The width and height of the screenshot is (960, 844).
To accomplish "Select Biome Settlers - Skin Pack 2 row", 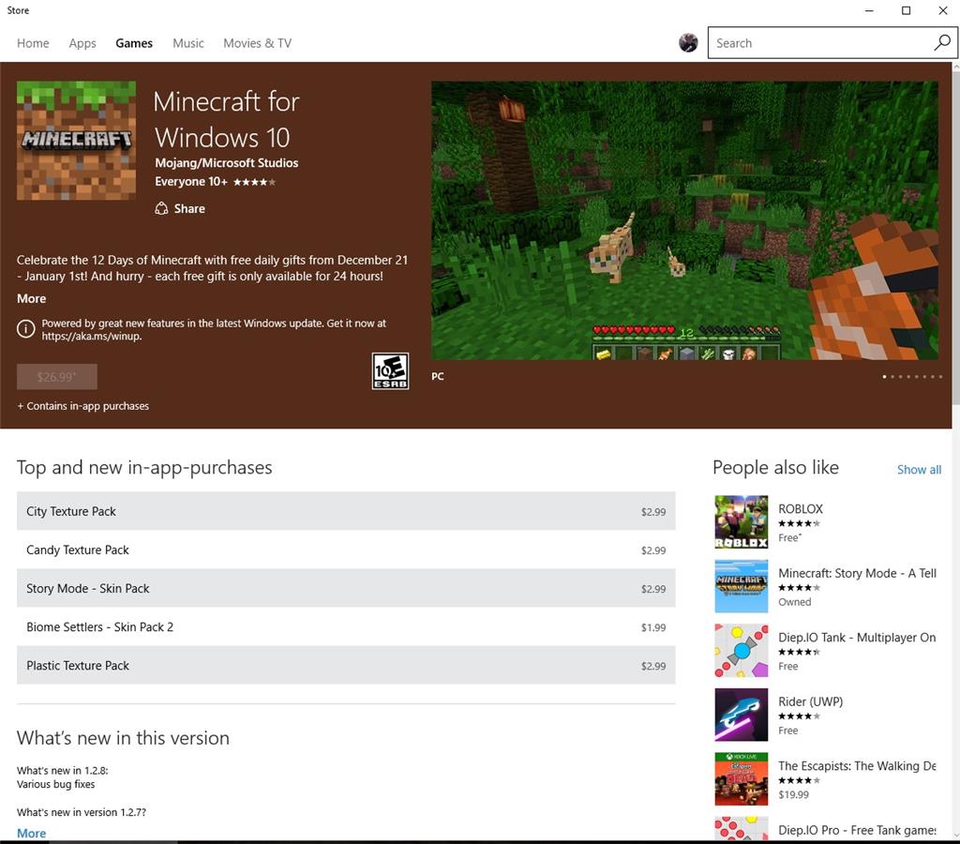I will point(346,626).
